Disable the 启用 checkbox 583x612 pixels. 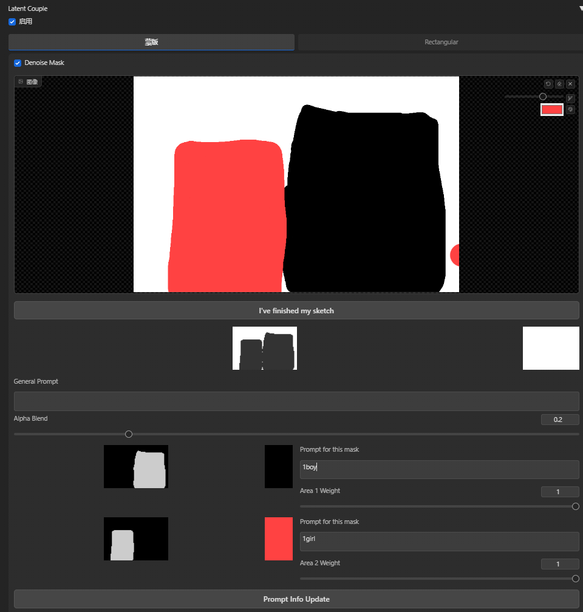click(12, 22)
